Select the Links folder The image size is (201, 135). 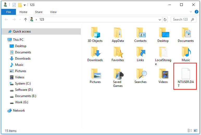(140, 54)
